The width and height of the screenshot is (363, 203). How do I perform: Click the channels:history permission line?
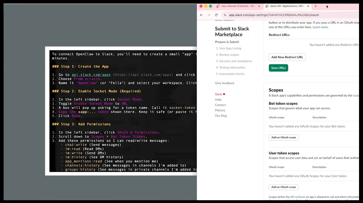click(124, 165)
